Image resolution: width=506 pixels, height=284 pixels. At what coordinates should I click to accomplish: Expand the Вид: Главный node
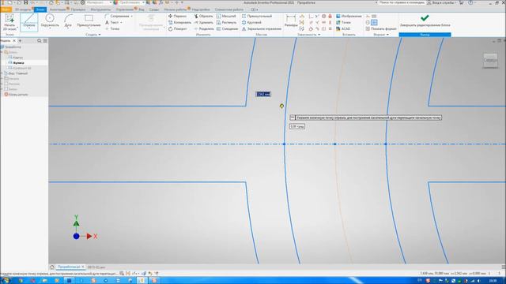pyautogui.click(x=2, y=73)
